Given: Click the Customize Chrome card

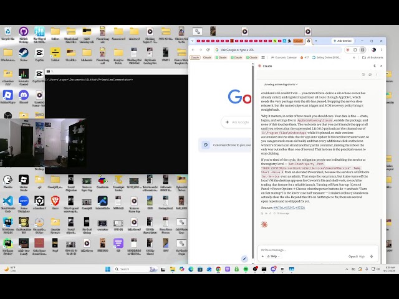Looking at the screenshot, I should pos(225,145).
